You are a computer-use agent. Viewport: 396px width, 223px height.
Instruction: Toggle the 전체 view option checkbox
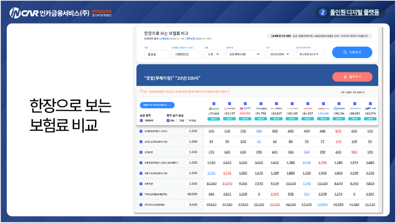pyautogui.click(x=168, y=120)
